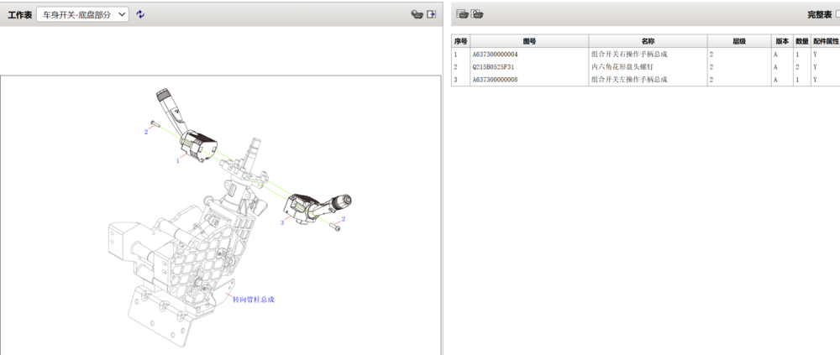Click the print parts list icon
Image resolution: width=840 pixels, height=355 pixels.
point(462,14)
